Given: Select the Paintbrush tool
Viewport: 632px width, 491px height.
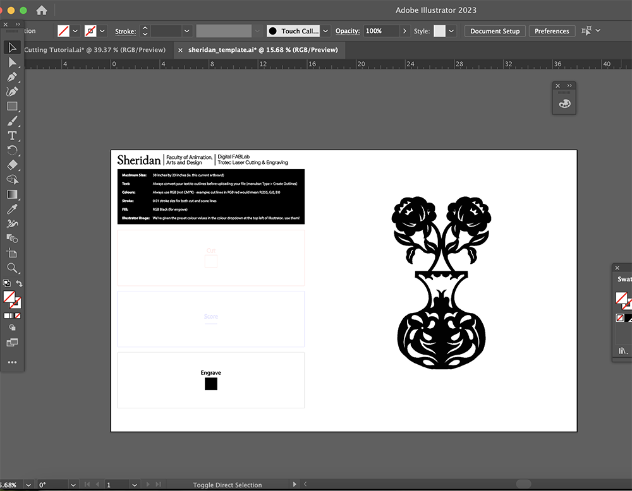Looking at the screenshot, I should pos(11,121).
